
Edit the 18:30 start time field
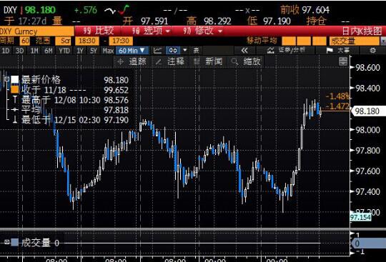87,41
